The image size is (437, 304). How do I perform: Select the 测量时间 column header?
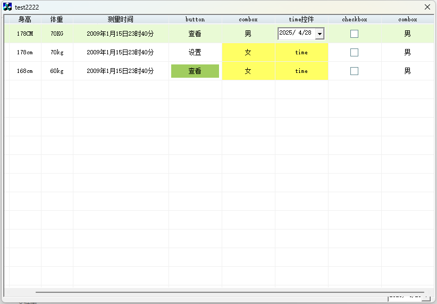point(120,19)
